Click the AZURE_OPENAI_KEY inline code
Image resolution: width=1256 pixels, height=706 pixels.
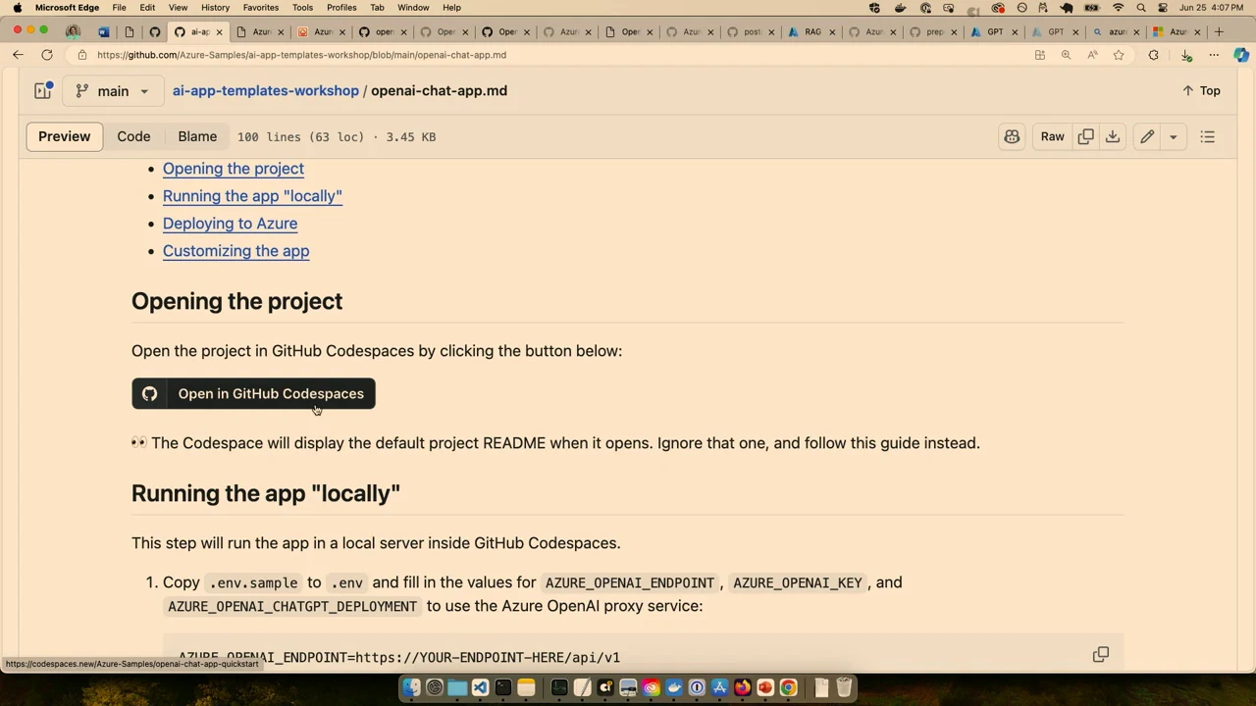[797, 582]
